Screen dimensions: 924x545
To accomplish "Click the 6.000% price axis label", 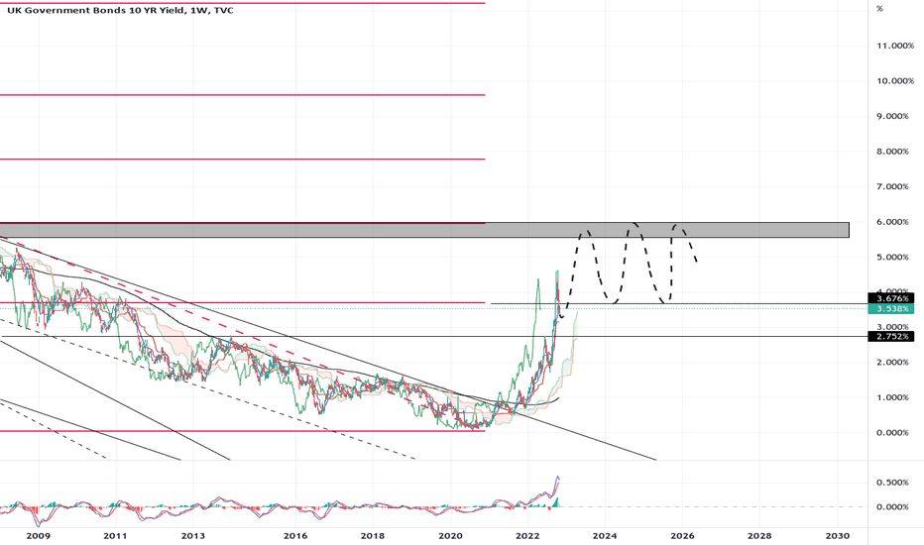I will click(894, 222).
